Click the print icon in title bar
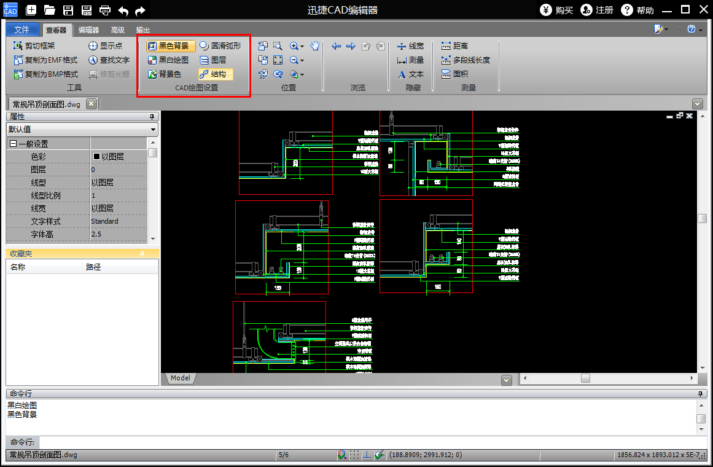 [105, 10]
